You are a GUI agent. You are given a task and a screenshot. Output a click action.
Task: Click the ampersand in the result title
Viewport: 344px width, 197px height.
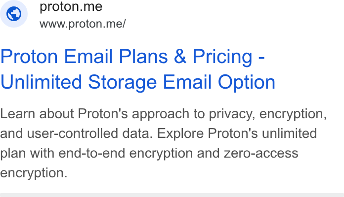tap(180, 57)
